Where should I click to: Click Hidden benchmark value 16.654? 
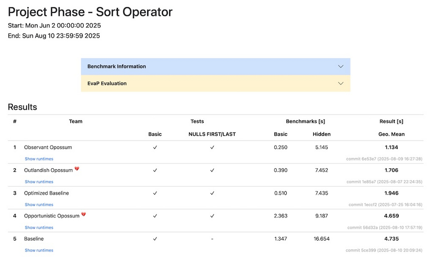click(x=321, y=239)
